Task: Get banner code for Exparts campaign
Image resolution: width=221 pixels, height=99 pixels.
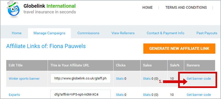Action: click(x=199, y=95)
